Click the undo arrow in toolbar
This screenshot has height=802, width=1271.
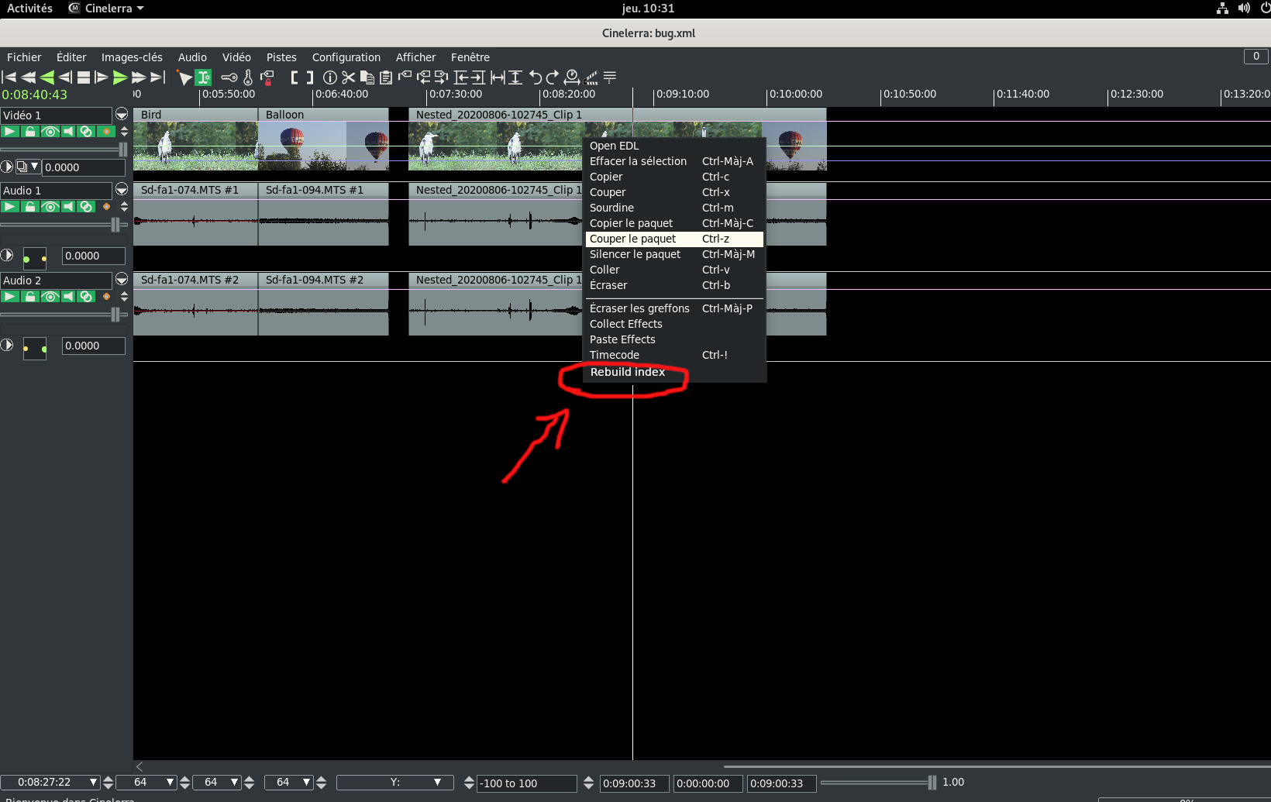[536, 77]
